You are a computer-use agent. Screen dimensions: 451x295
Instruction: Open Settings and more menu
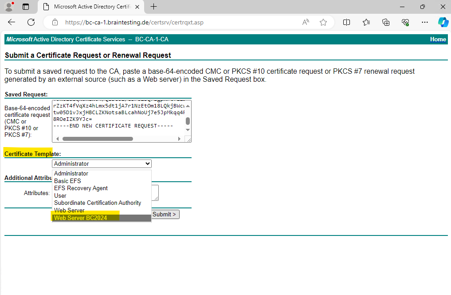424,22
